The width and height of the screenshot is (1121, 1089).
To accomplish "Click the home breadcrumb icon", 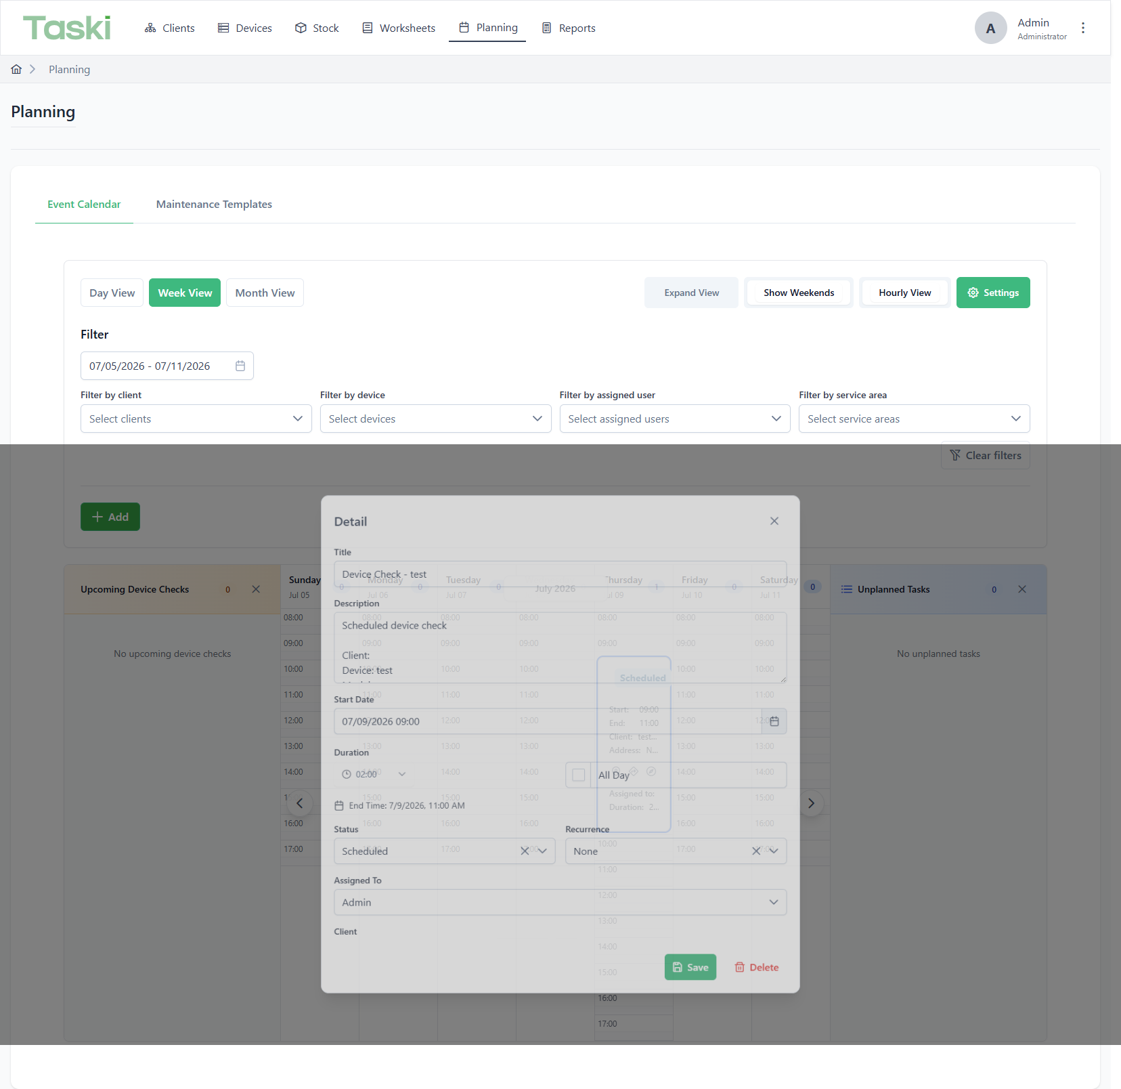I will pos(16,69).
